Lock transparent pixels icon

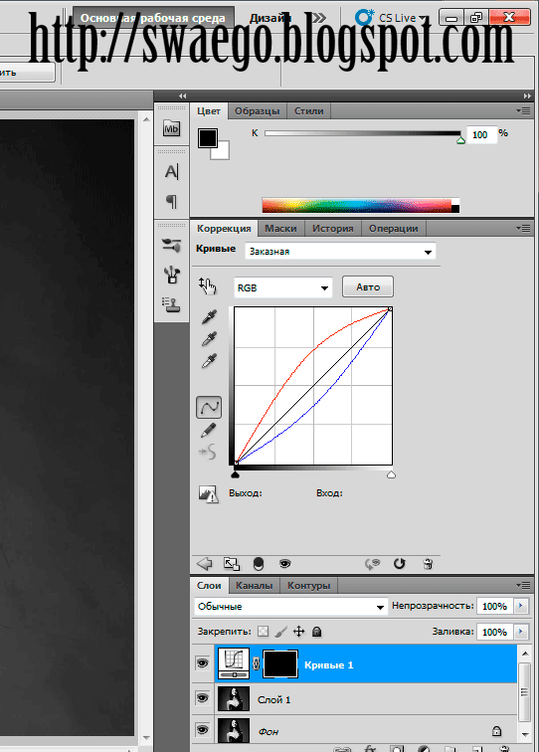click(263, 631)
